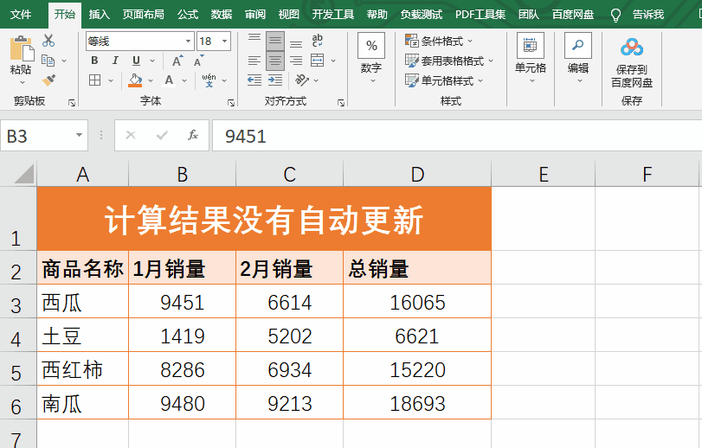Open 条件格式 conditional formatting
The height and width of the screenshot is (448, 702).
(439, 42)
